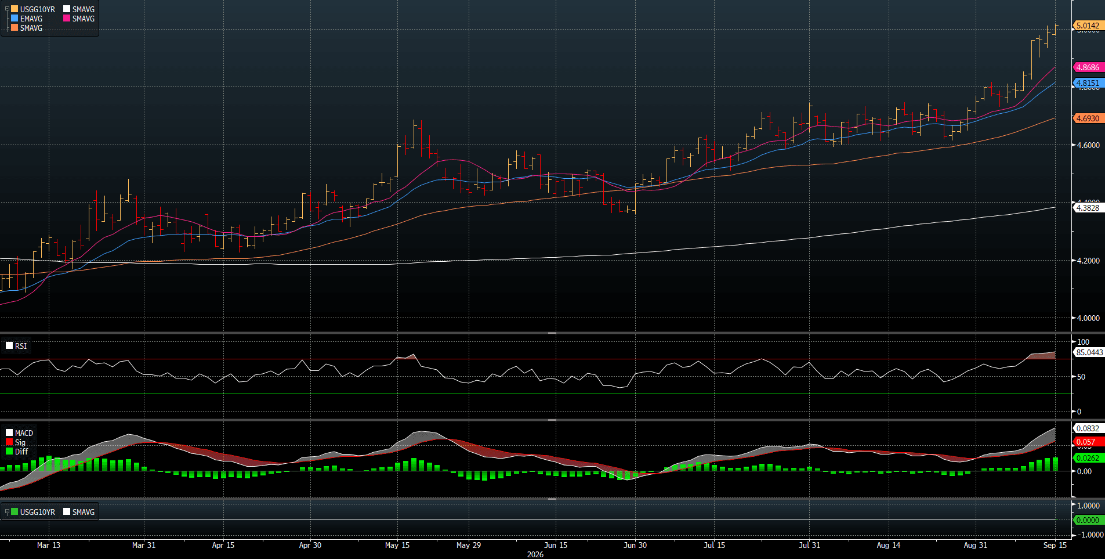The image size is (1105, 559).
Task: Click the white 4.3828 value tag
Action: tap(1088, 208)
